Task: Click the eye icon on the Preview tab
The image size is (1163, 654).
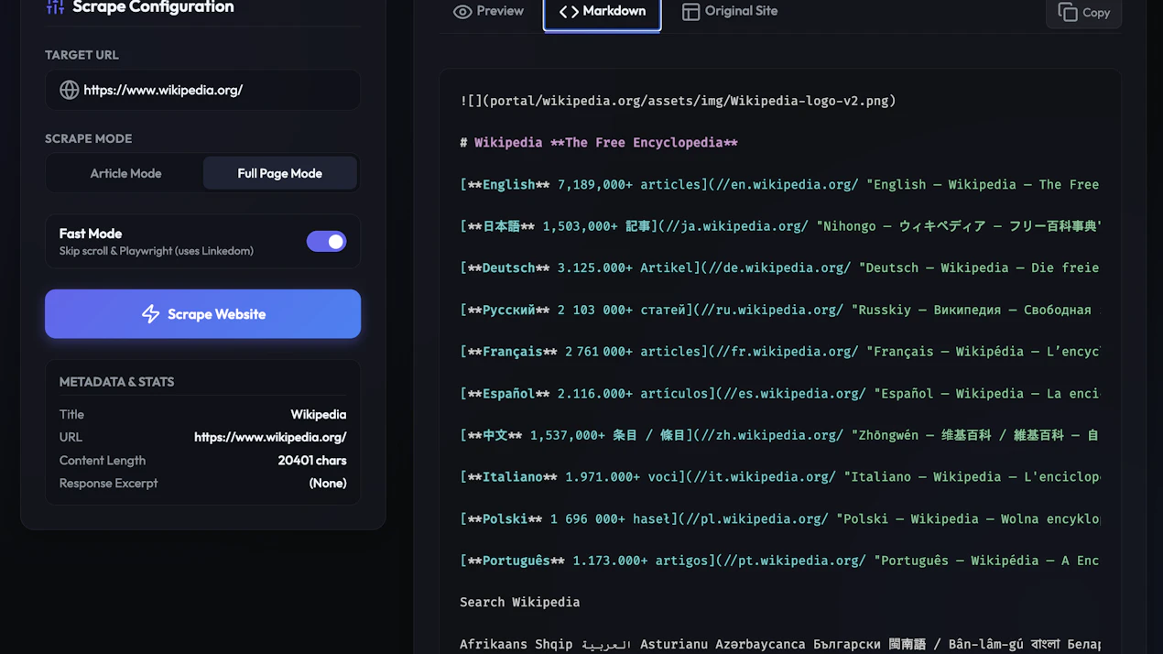Action: pos(462,12)
